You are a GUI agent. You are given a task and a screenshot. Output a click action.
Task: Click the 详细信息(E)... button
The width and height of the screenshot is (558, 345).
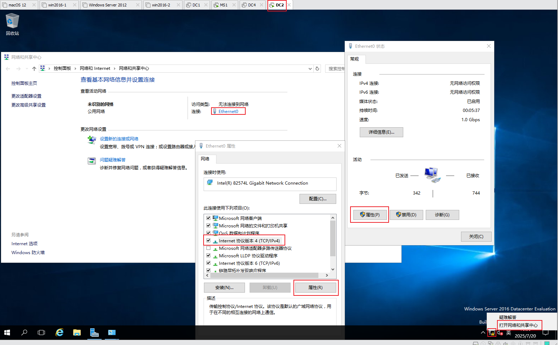tap(382, 132)
